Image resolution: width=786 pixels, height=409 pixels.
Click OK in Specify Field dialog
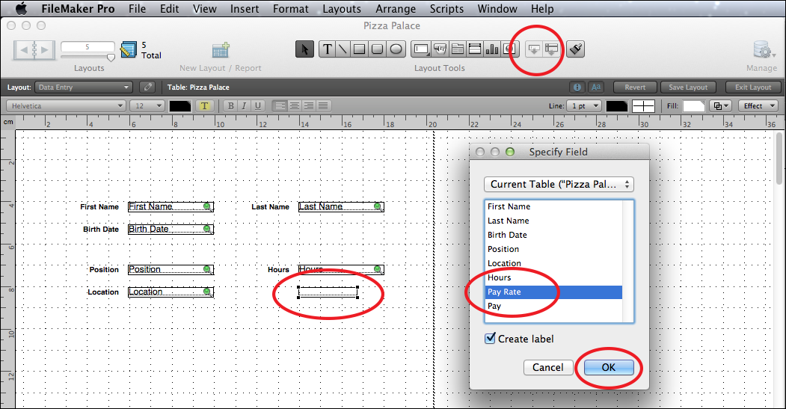click(x=609, y=367)
